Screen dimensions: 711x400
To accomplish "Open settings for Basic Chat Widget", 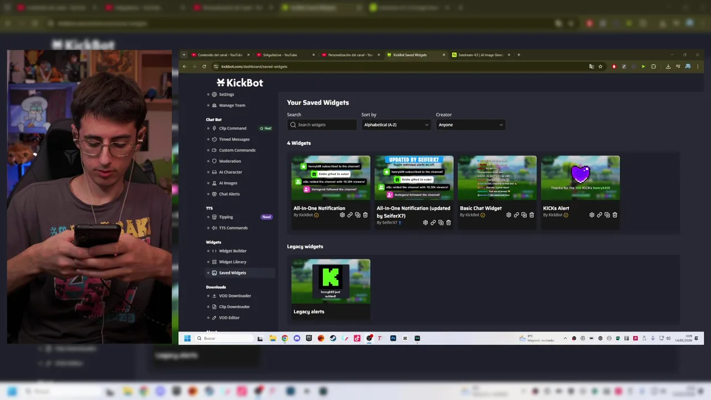I will point(508,215).
